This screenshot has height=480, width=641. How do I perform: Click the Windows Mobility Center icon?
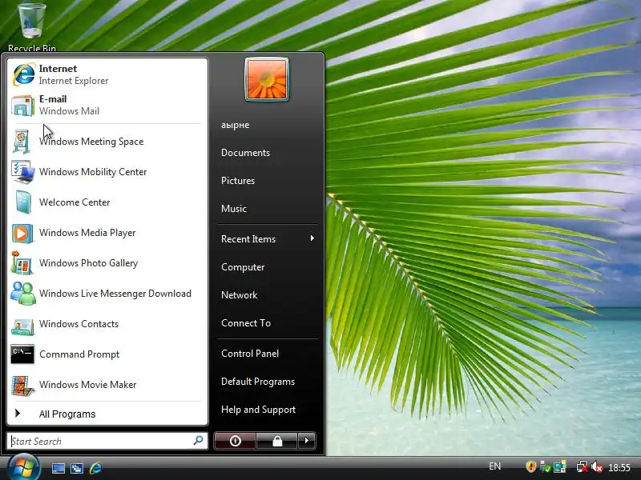(x=22, y=172)
